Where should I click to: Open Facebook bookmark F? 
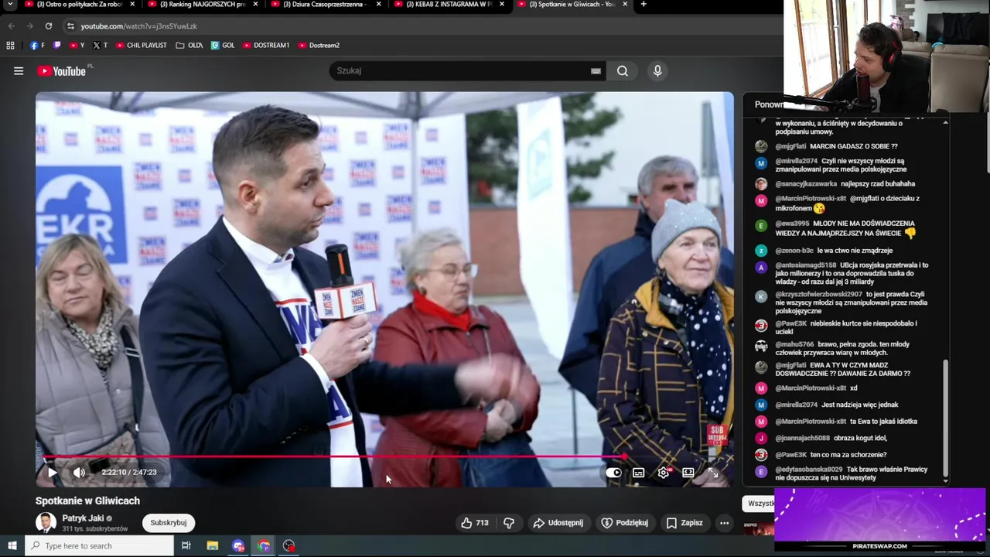37,46
